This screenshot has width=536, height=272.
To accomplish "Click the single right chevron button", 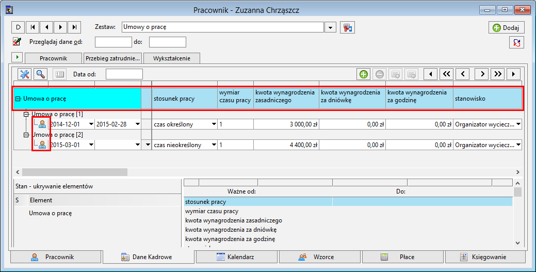I will 482,74.
